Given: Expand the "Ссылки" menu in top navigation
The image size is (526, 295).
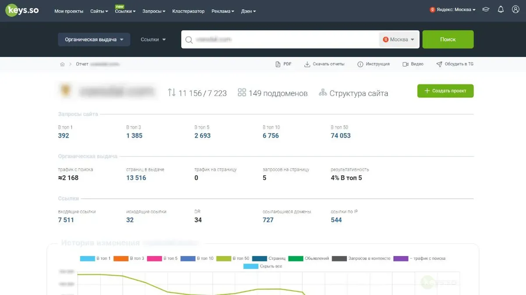Looking at the screenshot, I should click(125, 11).
